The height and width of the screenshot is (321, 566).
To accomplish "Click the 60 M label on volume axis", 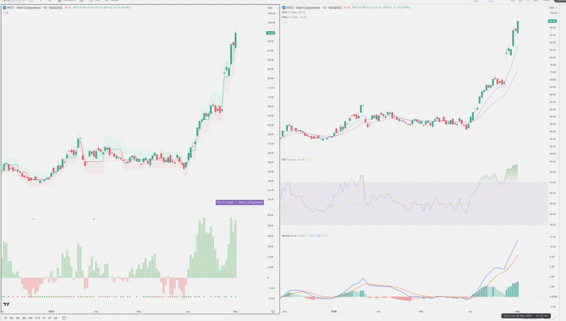I will click(270, 215).
